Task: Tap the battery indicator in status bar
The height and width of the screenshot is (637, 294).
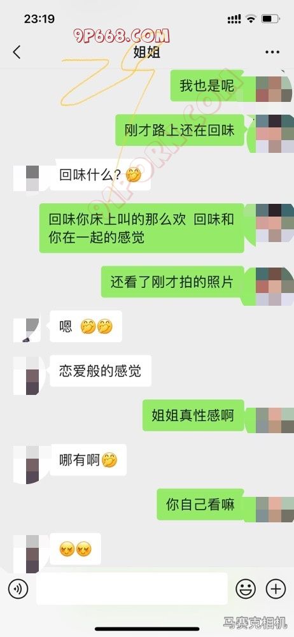Action: point(270,18)
